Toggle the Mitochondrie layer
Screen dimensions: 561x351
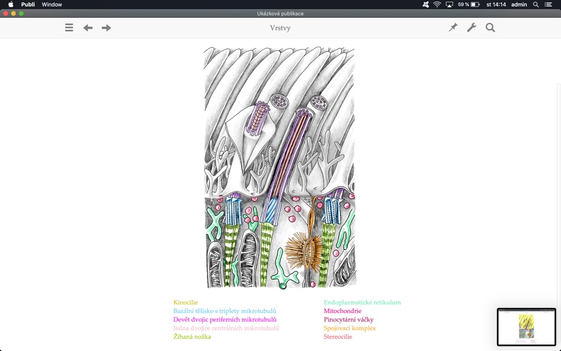(343, 311)
